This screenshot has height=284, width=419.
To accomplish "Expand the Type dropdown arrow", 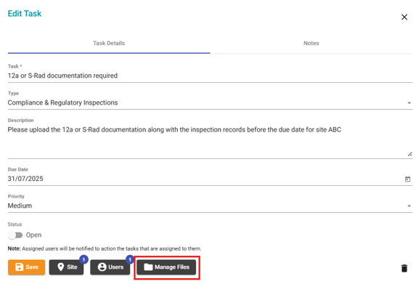I will click(409, 103).
